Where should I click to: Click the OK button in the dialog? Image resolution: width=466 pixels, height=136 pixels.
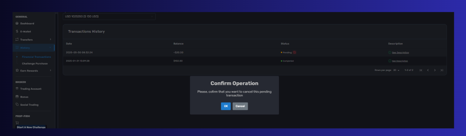coord(226,106)
